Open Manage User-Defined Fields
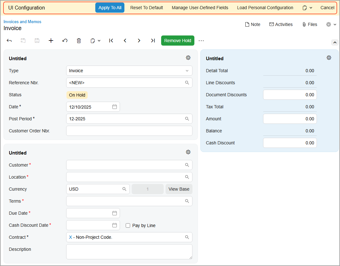This screenshot has height=266, width=340. point(200,8)
